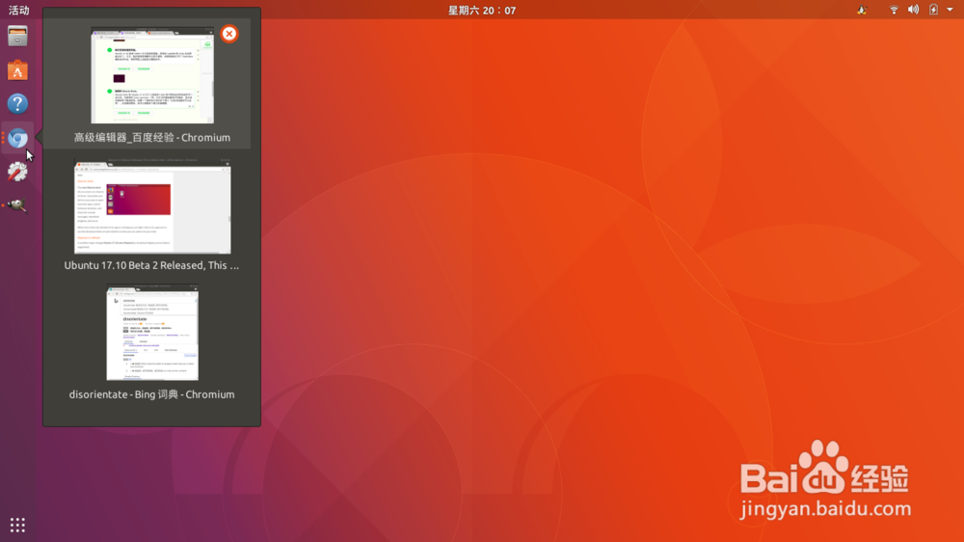Select the Ubuntu 17.10 Beta 2 window thumbnail

152,206
